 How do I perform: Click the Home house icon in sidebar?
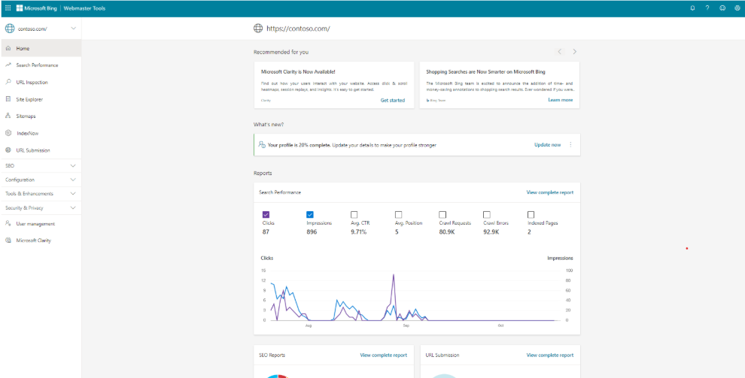click(x=8, y=48)
